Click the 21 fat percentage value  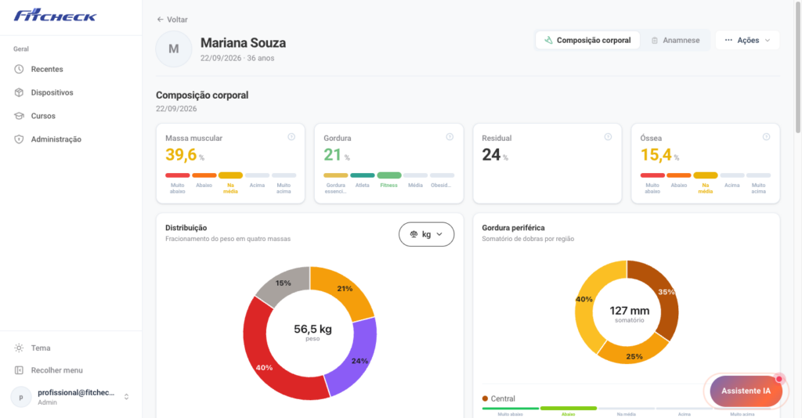(332, 154)
